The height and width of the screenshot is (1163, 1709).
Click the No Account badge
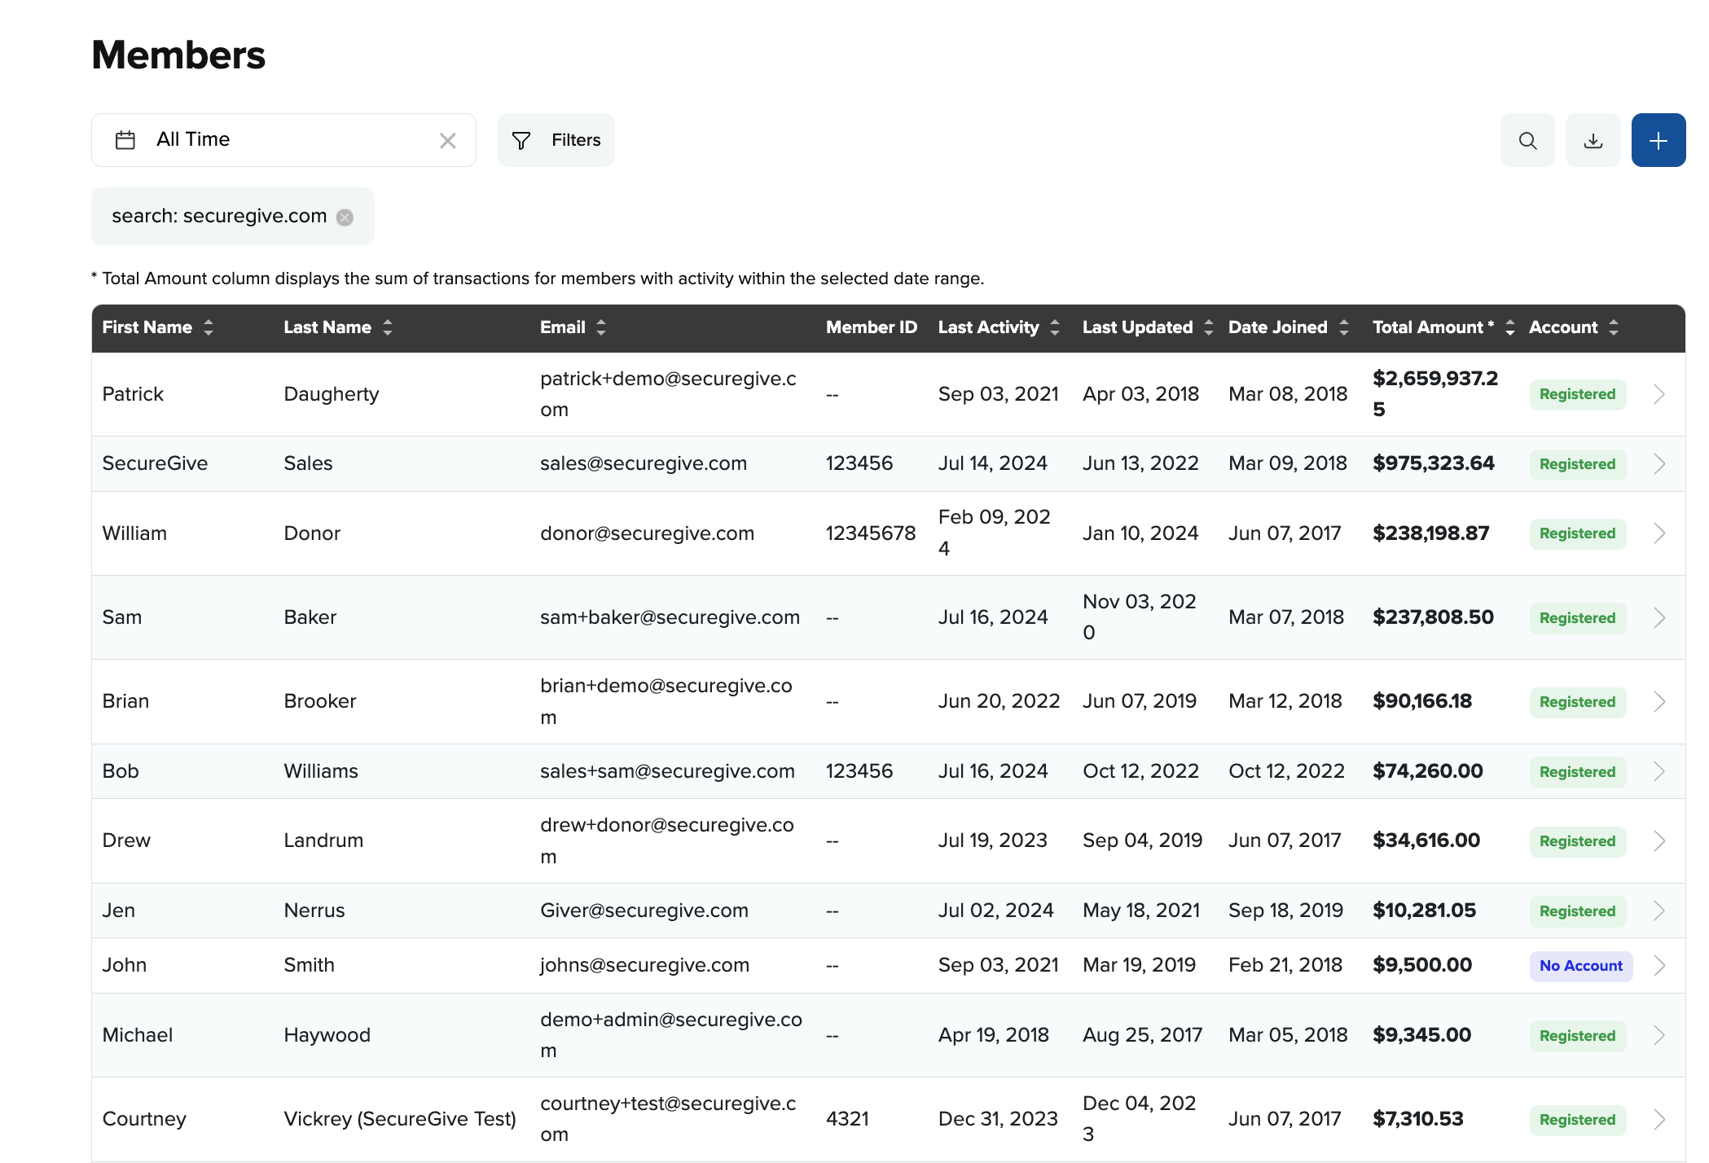(x=1580, y=966)
